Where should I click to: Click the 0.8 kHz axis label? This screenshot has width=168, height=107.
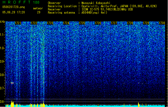[x=2, y=75]
